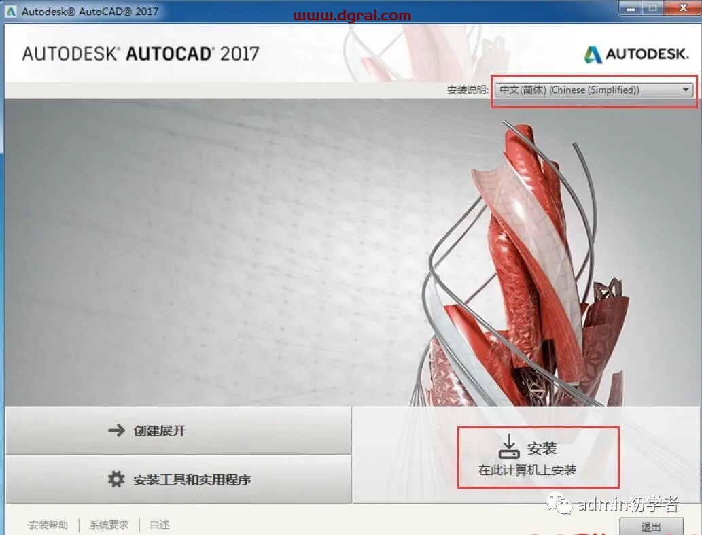The width and height of the screenshot is (702, 535).
Task: Open the 系统要求 link
Action: pyautogui.click(x=109, y=524)
